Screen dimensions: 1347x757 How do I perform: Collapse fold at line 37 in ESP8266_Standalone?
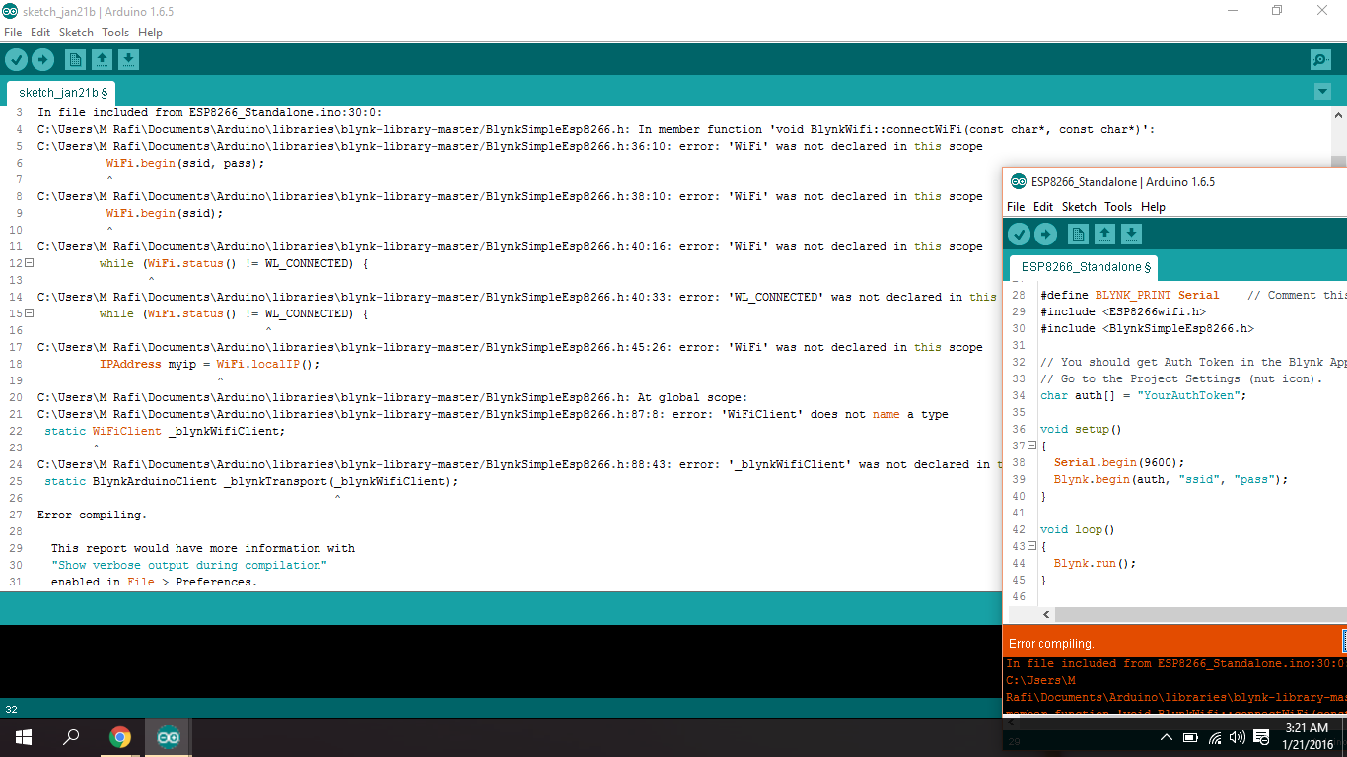(x=1031, y=446)
